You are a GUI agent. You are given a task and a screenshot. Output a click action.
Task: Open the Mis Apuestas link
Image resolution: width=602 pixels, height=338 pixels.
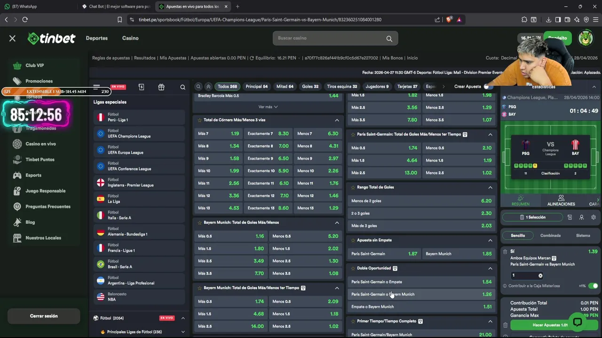click(x=173, y=58)
